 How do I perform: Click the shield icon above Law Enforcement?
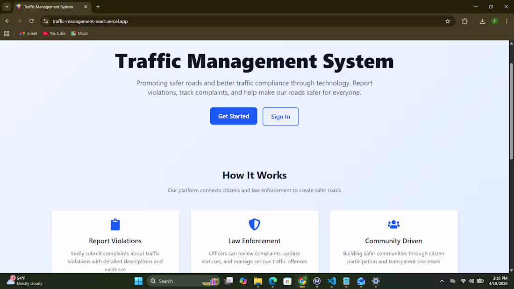point(254,224)
